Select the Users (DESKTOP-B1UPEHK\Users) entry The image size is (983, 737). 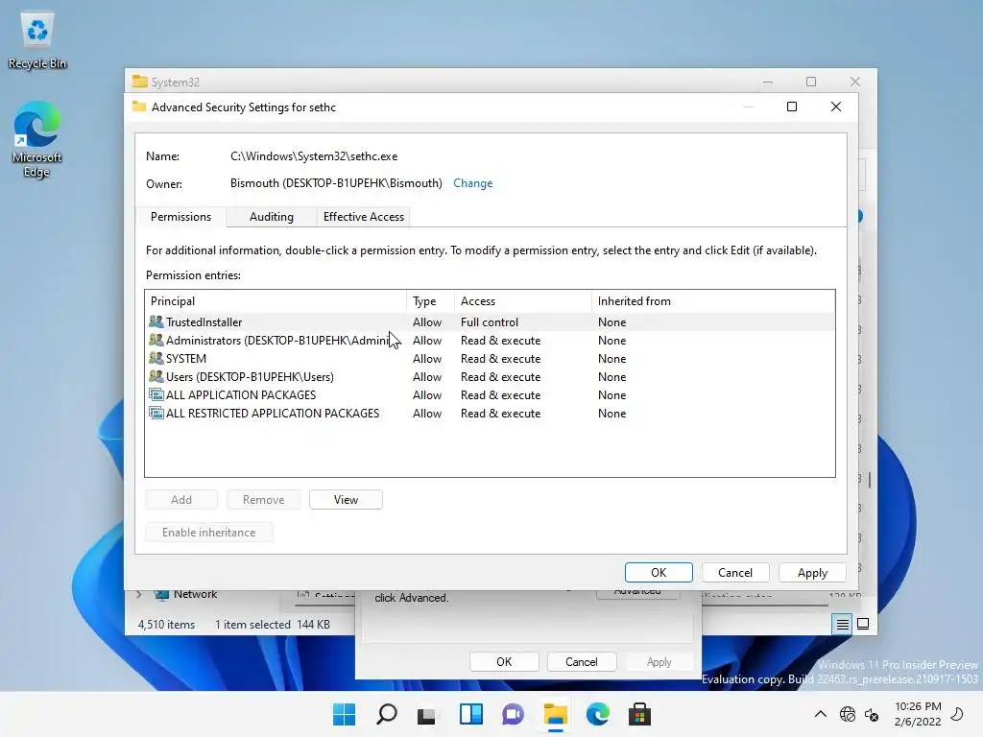pos(490,376)
